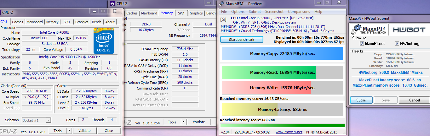Switch to Caches tab in left CPU-Z

point(18,22)
